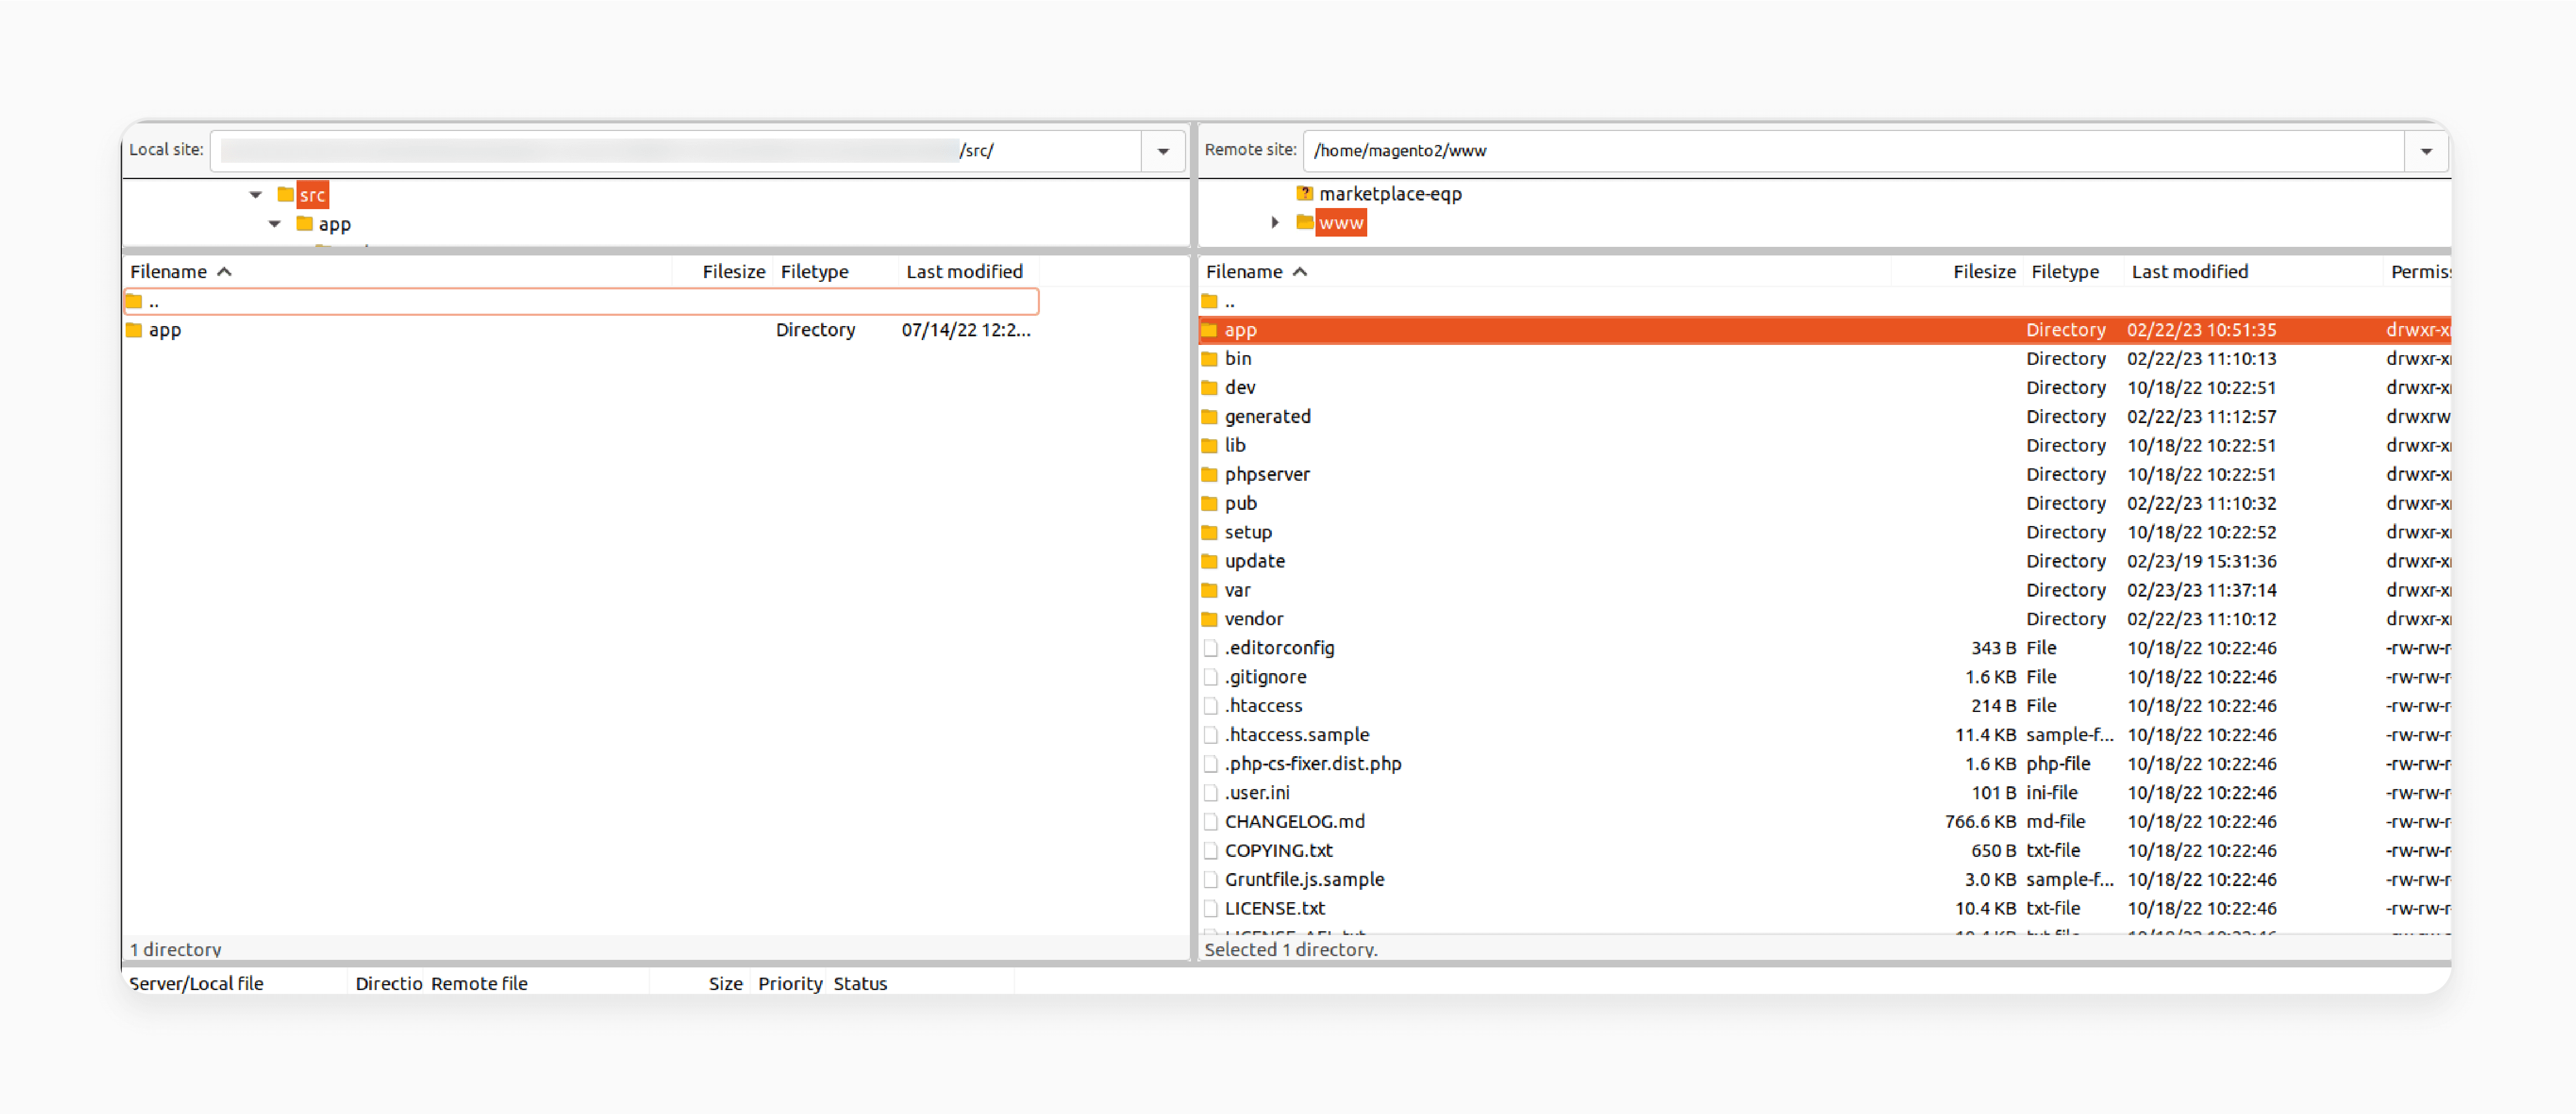Screen dimensions: 2576x1114
Task: Collapse the src folder in local tree
Action: pyautogui.click(x=256, y=195)
